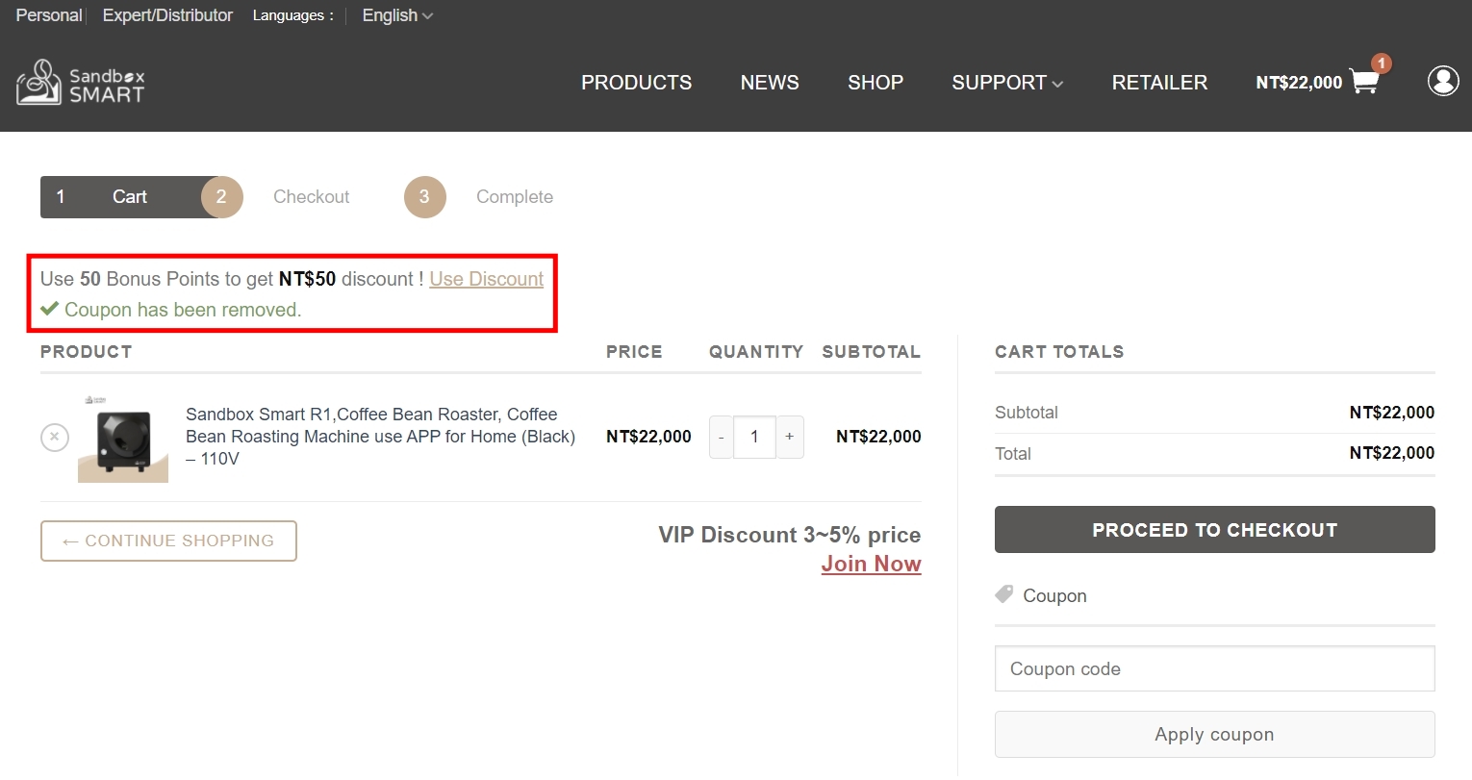Click the product PRICE NT$22,000 cell
The width and height of the screenshot is (1472, 780).
tap(648, 437)
